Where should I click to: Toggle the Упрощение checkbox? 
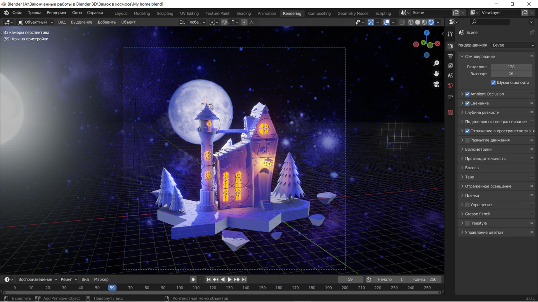click(467, 205)
